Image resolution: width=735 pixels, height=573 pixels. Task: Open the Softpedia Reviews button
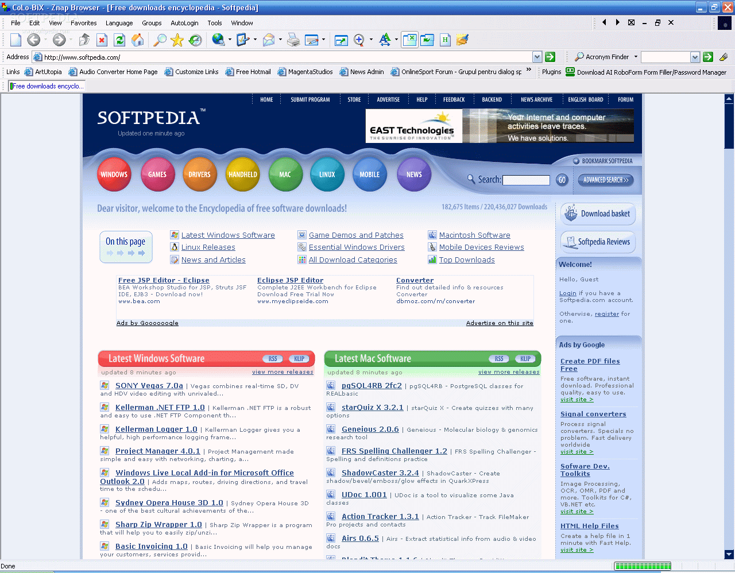[598, 242]
